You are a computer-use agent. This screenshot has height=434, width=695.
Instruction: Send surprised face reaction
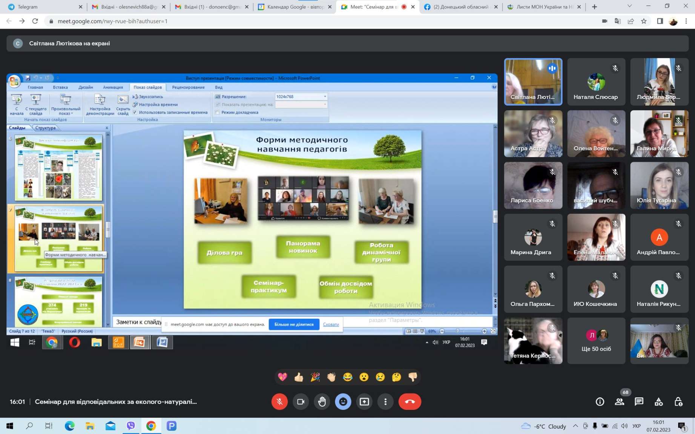[364, 377]
